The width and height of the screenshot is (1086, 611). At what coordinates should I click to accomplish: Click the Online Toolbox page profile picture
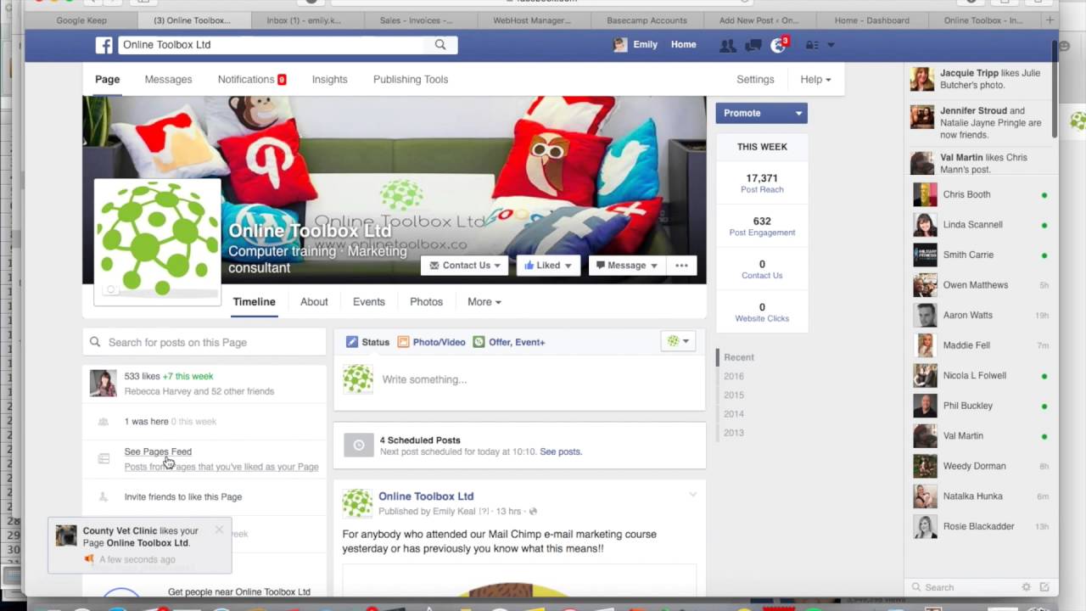point(158,240)
